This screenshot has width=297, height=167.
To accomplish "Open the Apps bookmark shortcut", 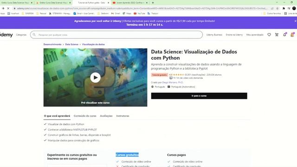I will (3, 13).
